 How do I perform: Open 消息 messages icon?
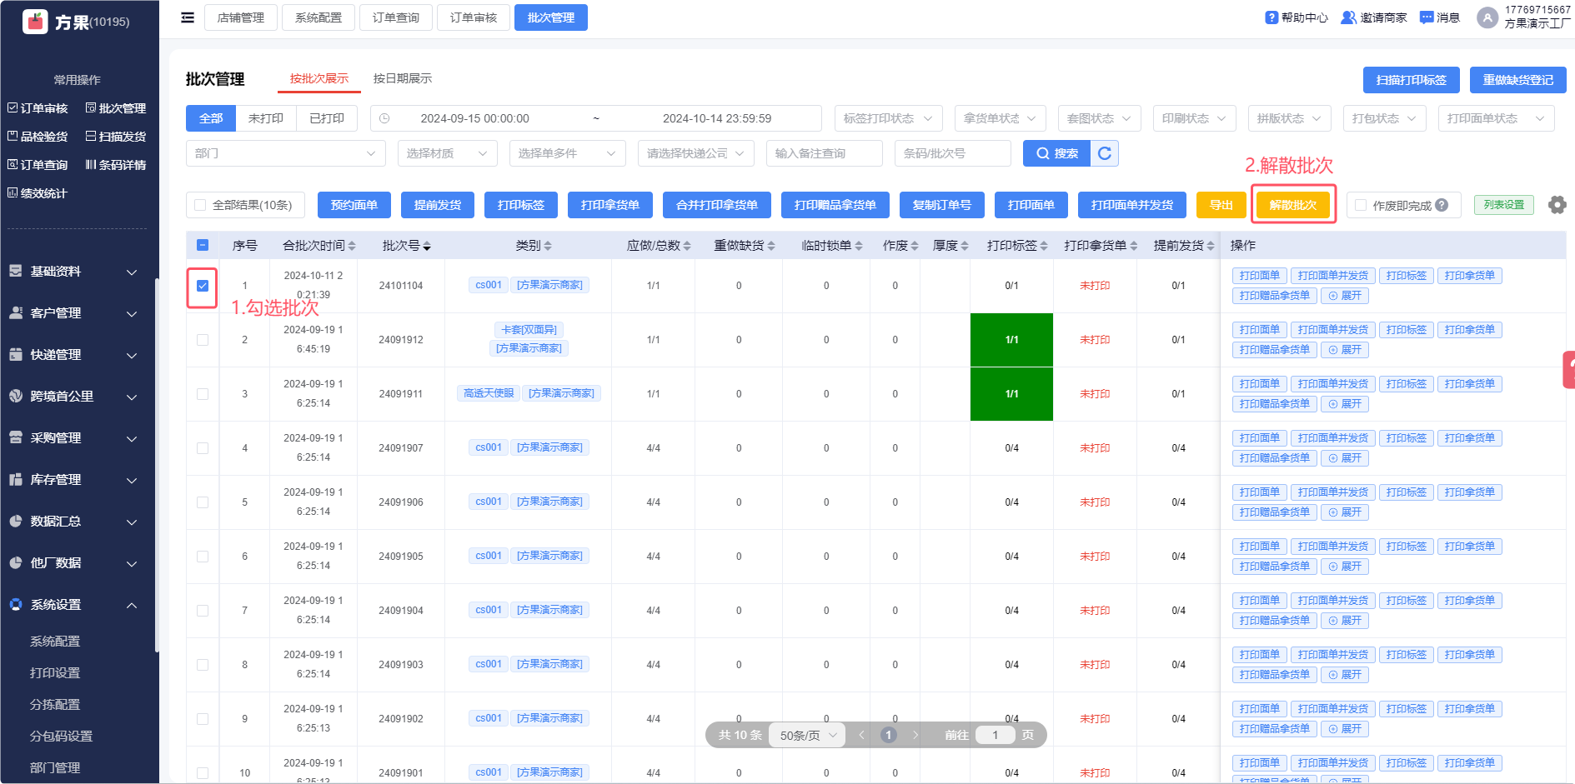coord(1427,17)
